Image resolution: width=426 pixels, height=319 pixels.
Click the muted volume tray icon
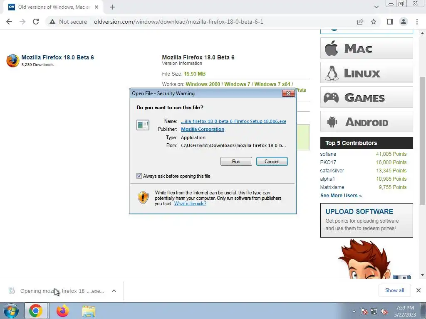(x=384, y=311)
